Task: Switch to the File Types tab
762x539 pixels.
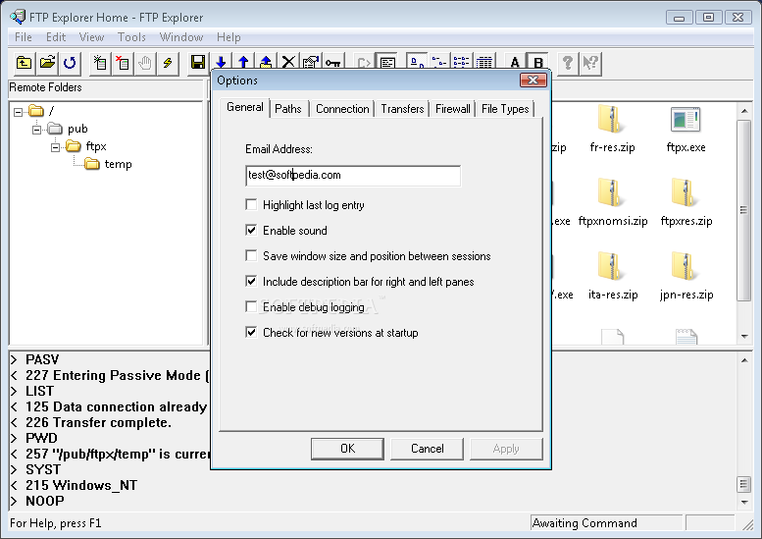Action: [x=505, y=109]
